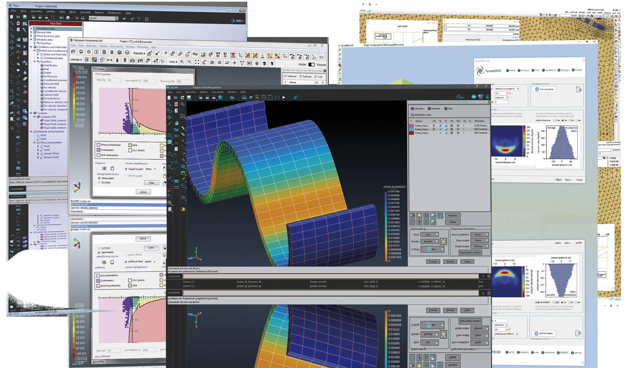Click the snapshot camera icon in TFD Graph
Image resolution: width=629 pixels, height=368 pixels.
coord(104,169)
